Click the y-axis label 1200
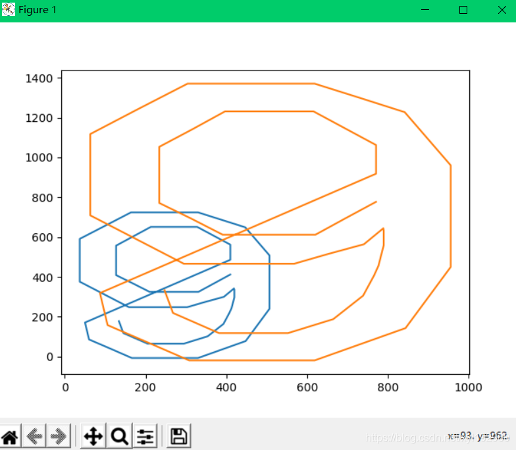This screenshot has width=516, height=450. tap(39, 118)
